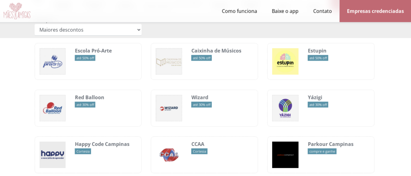This screenshot has height=176, width=411.
Task: Open the Parkour Campinas black logo
Action: 285,155
